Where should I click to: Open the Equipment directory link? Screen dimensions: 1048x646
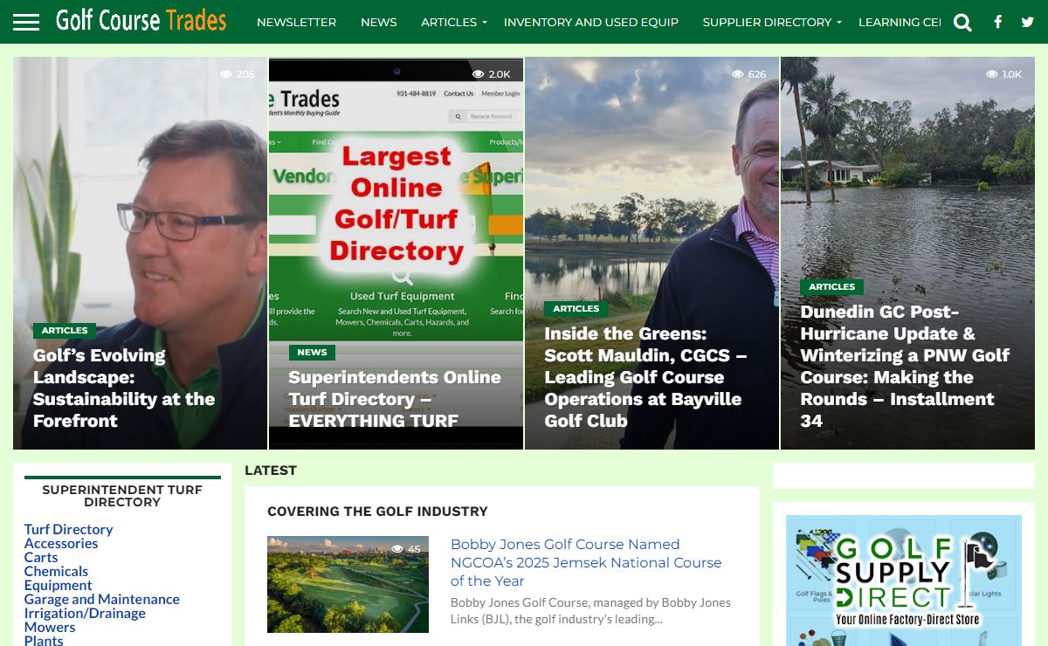click(x=58, y=585)
